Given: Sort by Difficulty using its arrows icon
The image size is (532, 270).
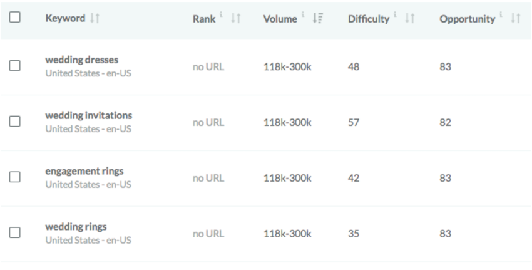Looking at the screenshot, I should [409, 19].
